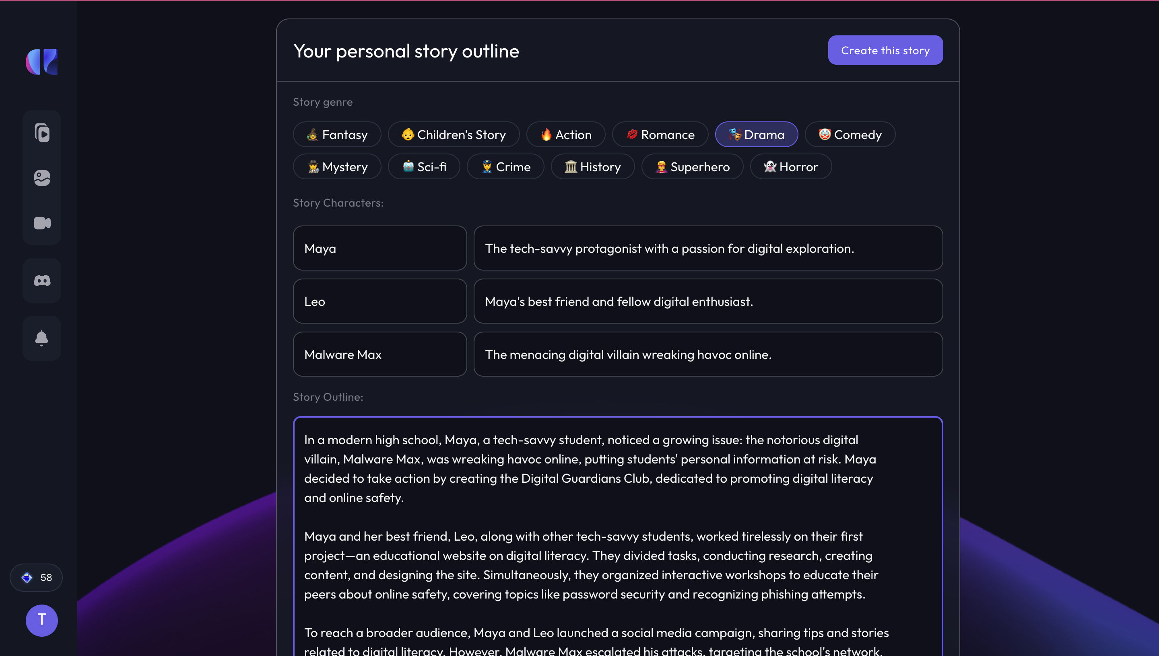Open the video library sidebar icon
The width and height of the screenshot is (1159, 656).
(42, 133)
